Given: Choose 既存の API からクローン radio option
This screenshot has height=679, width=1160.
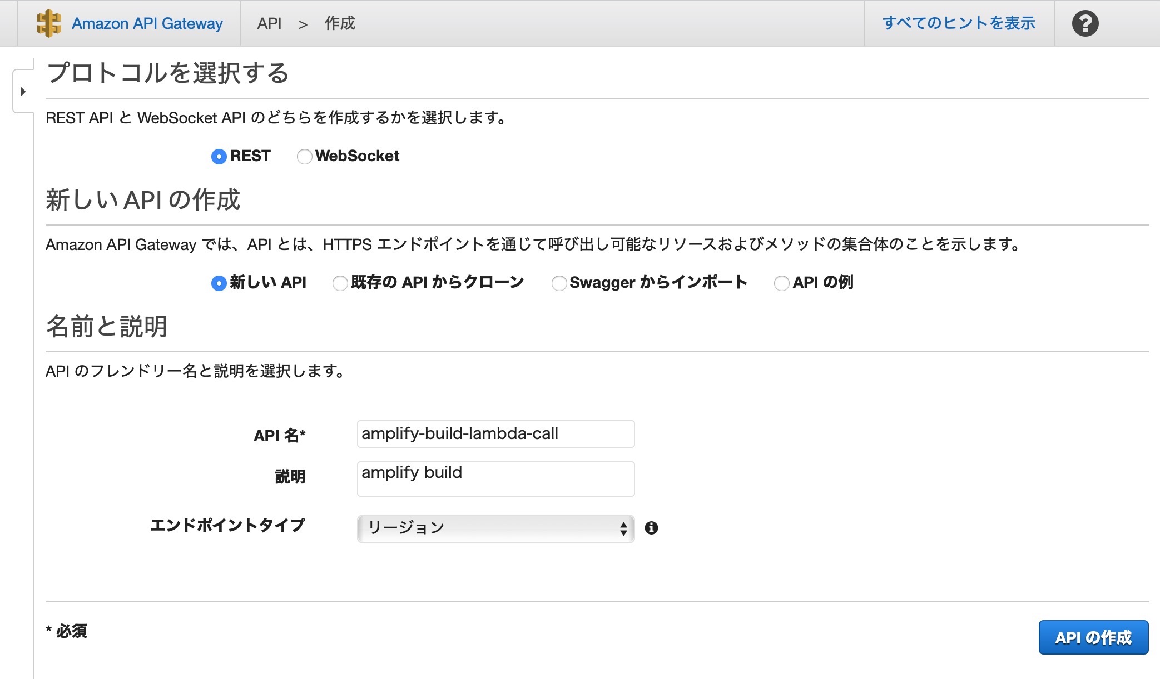Looking at the screenshot, I should 340,283.
